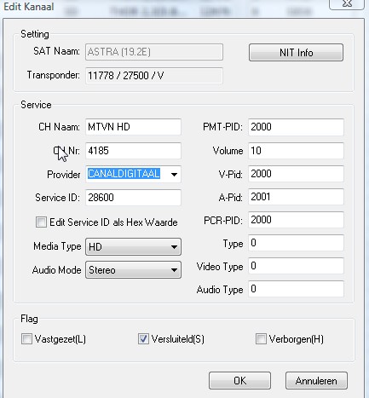Screen dimensions: 369x398
Task: Toggle the Vastgezet(L) flag checkbox
Action: point(26,339)
